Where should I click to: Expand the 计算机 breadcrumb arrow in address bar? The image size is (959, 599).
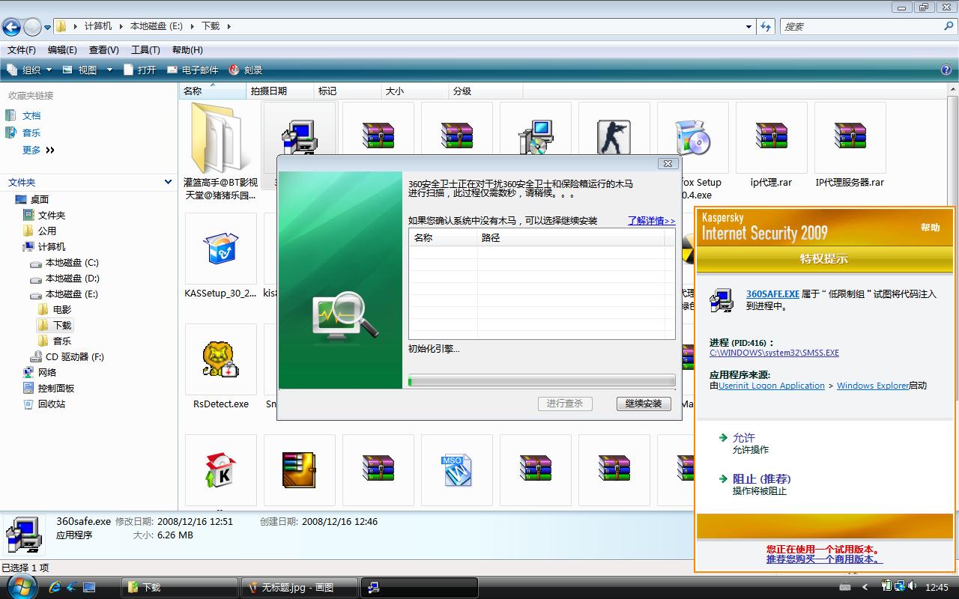120,26
